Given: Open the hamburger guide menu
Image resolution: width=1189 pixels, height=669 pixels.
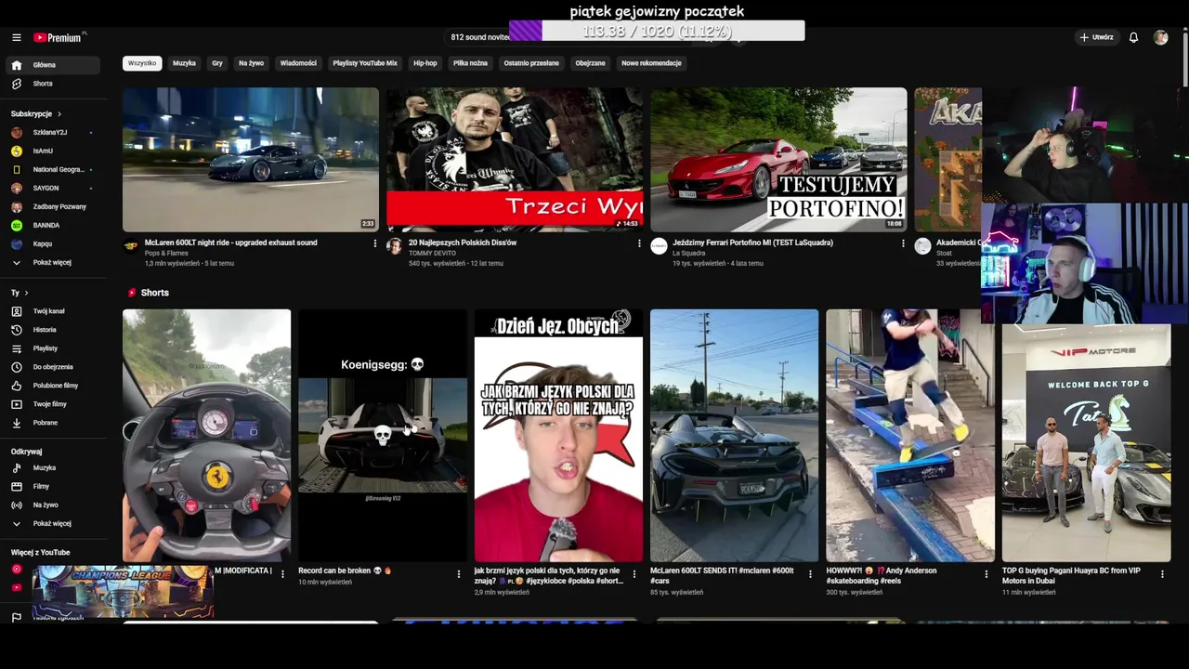Looking at the screenshot, I should 17,37.
